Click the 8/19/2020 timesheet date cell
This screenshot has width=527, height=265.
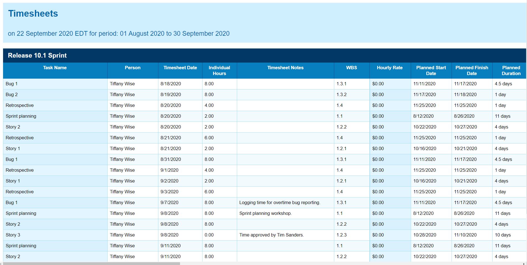pyautogui.click(x=180, y=94)
